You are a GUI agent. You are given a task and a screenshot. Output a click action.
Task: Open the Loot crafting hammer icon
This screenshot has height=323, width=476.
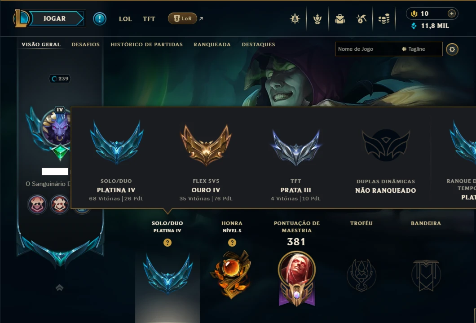point(361,19)
